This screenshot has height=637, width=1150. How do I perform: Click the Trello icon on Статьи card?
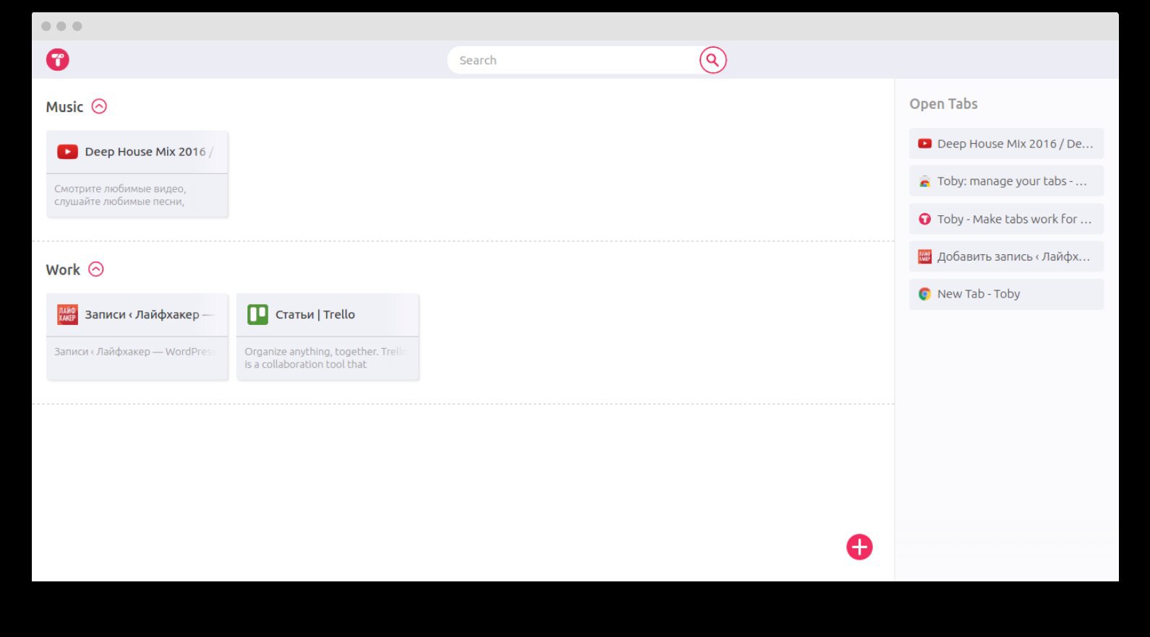coord(257,314)
